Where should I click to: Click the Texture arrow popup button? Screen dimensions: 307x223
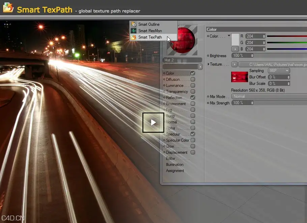(234, 64)
